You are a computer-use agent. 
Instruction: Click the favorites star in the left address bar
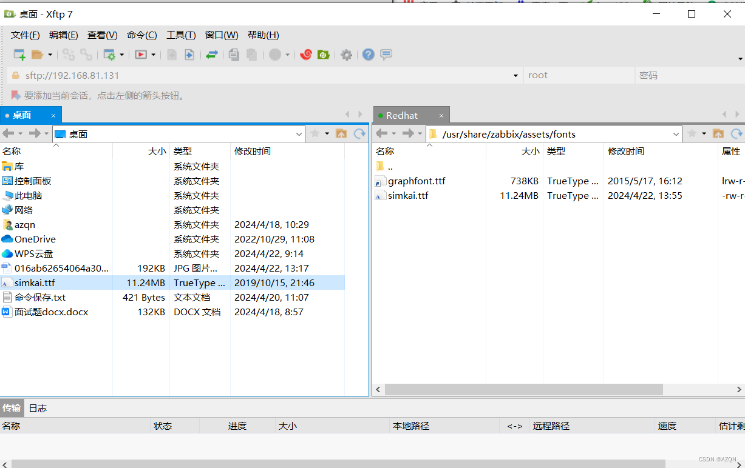coord(315,134)
